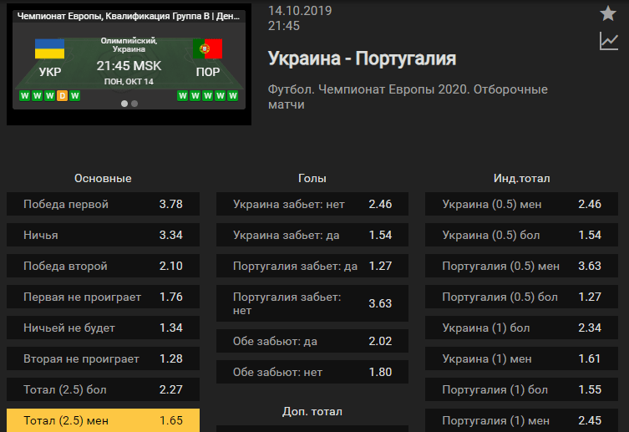Pick Украина (1) бол 2.34
This screenshot has height=432, width=629.
[521, 328]
